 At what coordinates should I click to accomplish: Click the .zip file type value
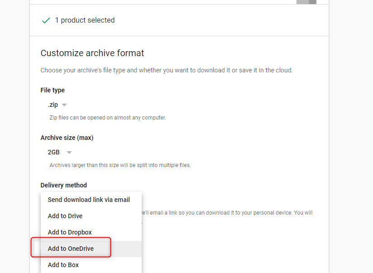(53, 105)
